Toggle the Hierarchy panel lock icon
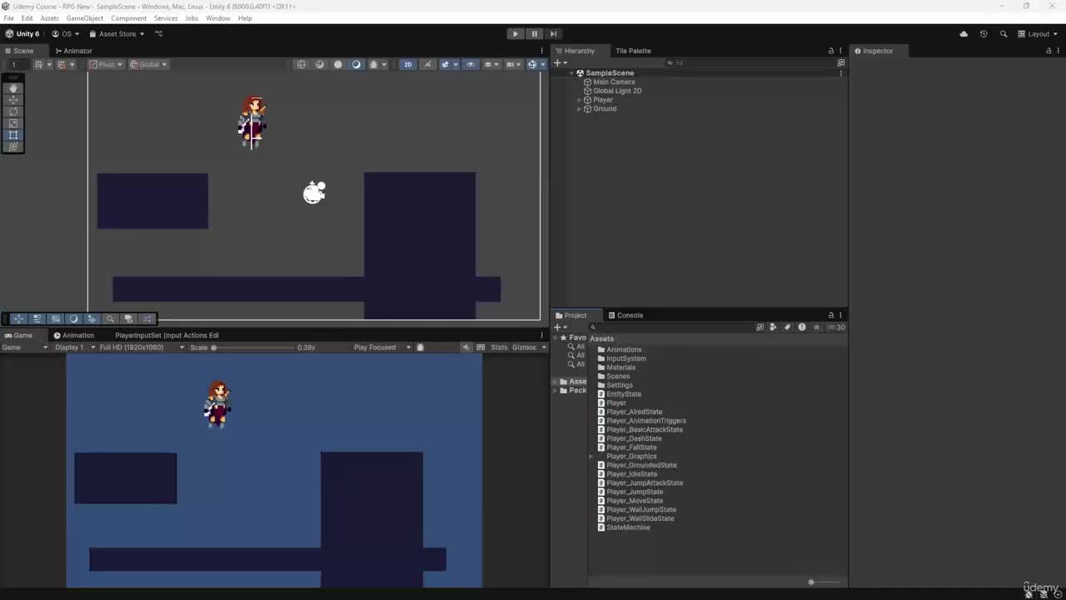The height and width of the screenshot is (600, 1066). point(830,51)
